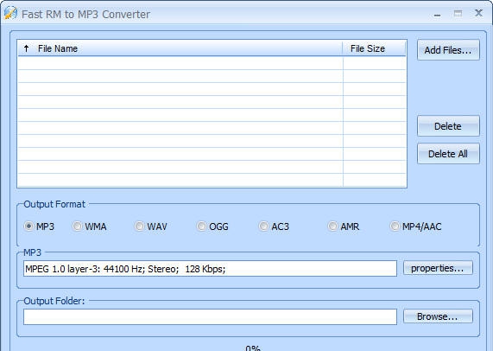The width and height of the screenshot is (493, 351).
Task: Click the Fast RM to MP3 Converter app icon
Action: pyautogui.click(x=10, y=13)
